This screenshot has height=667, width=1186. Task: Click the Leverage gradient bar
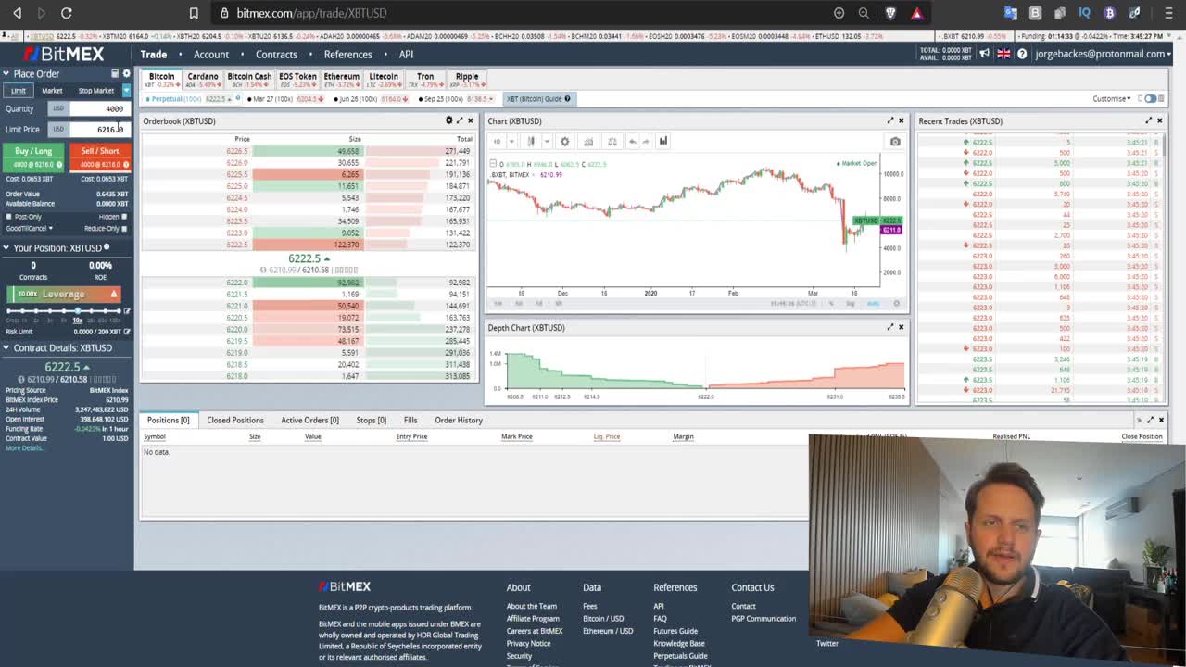click(63, 294)
